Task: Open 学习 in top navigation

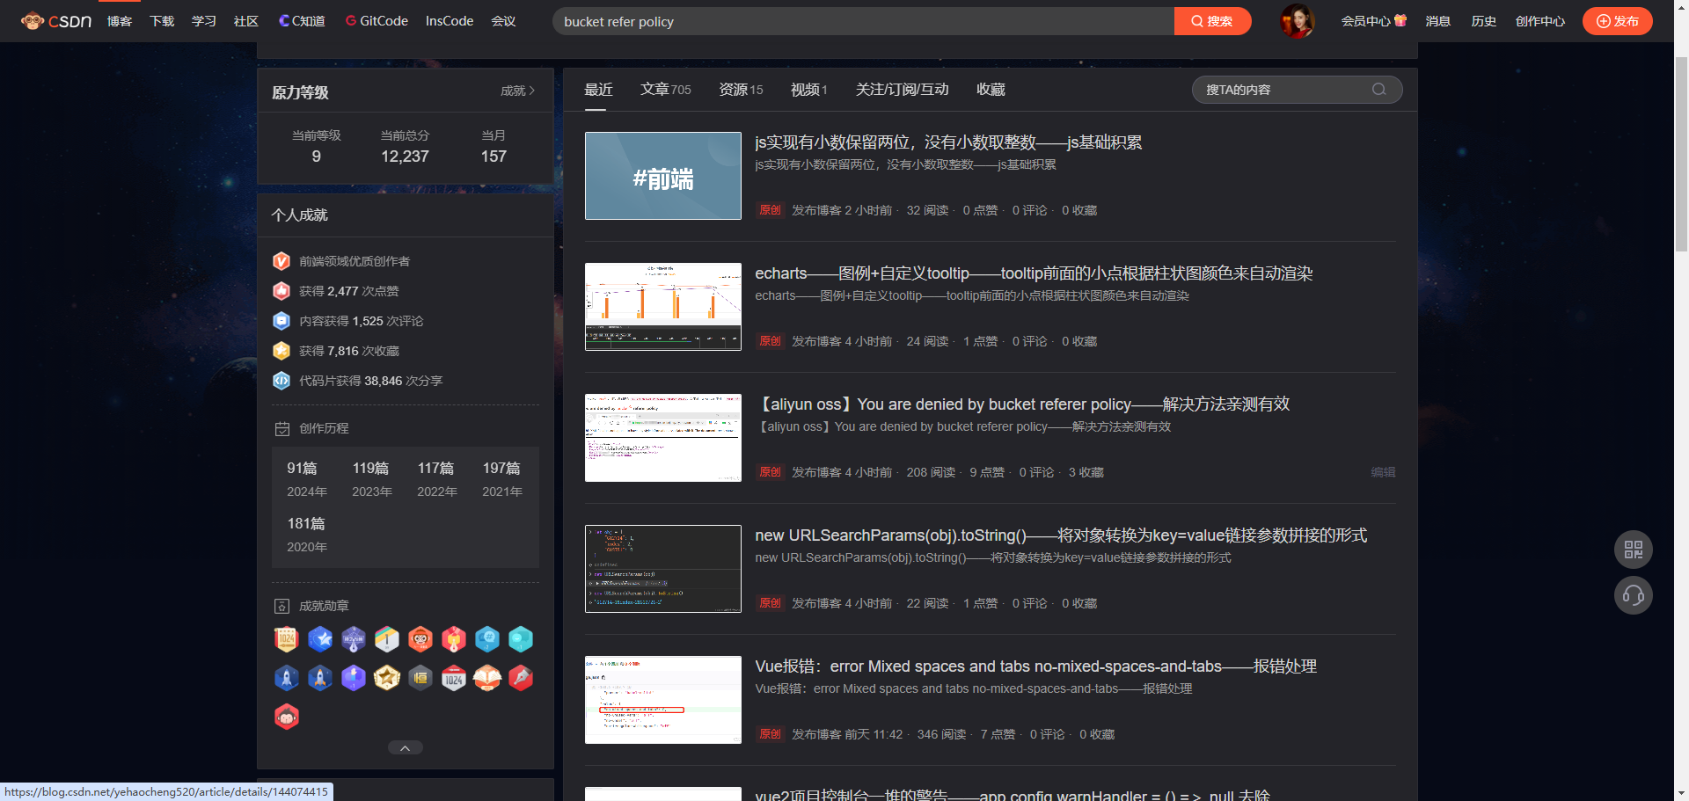Action: [x=204, y=21]
